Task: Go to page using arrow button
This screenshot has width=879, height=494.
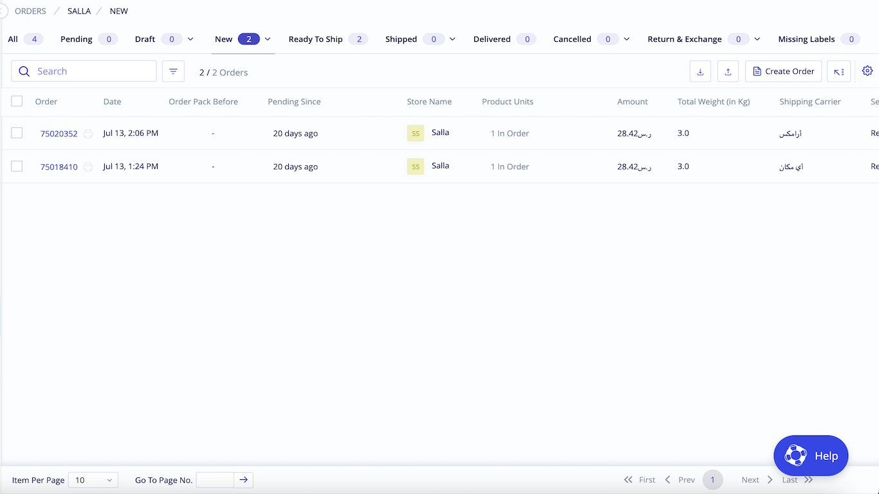Action: pos(243,480)
